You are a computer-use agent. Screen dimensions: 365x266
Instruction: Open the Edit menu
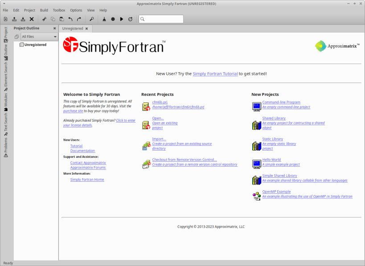[16, 10]
